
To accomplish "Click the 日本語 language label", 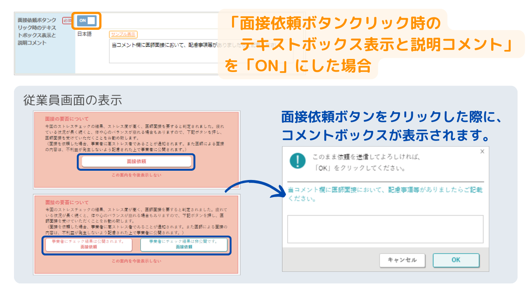I will point(85,34).
